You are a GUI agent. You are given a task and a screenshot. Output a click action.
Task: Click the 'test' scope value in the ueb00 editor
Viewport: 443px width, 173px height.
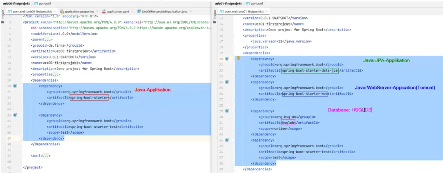64,132
